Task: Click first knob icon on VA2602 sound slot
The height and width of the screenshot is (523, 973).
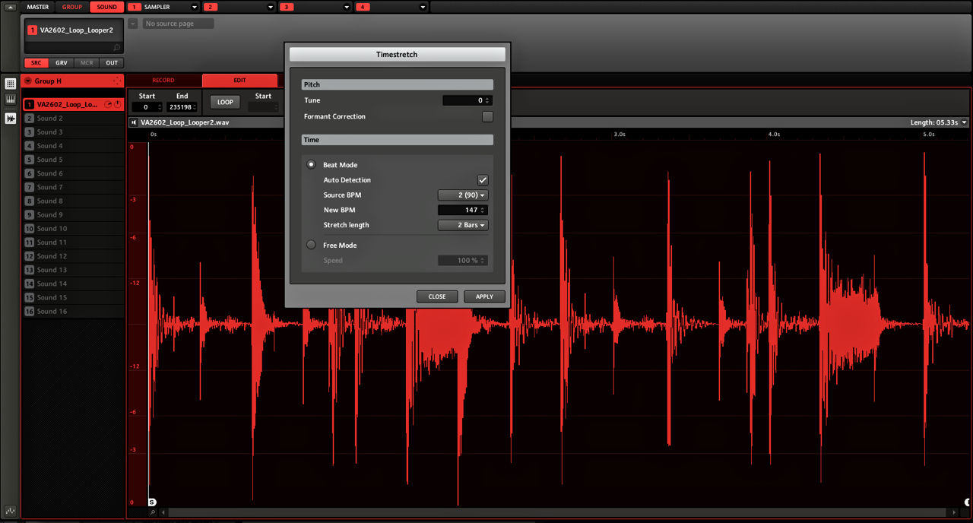Action: tap(109, 104)
